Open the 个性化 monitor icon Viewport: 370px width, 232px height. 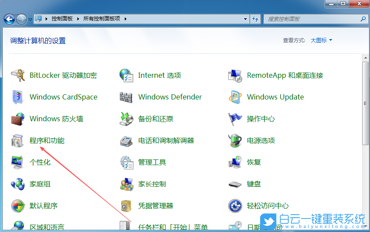coord(18,162)
